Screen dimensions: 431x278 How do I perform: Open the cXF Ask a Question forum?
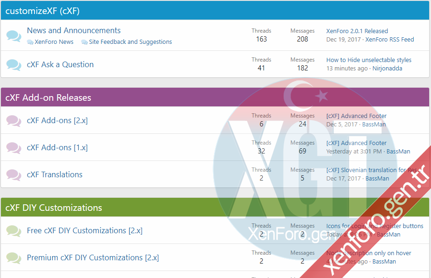pos(60,65)
